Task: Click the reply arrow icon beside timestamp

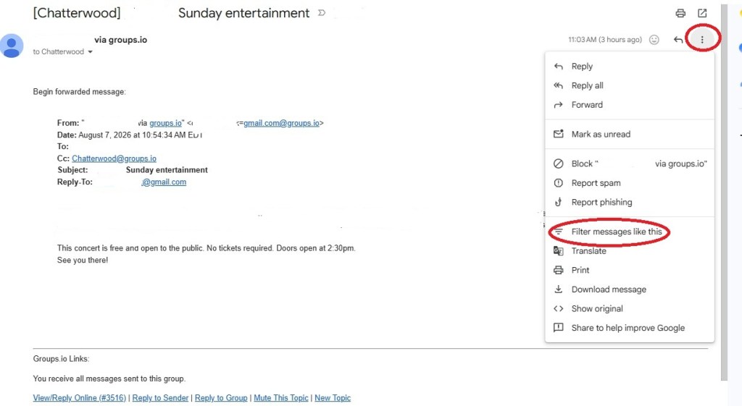Action: (678, 40)
